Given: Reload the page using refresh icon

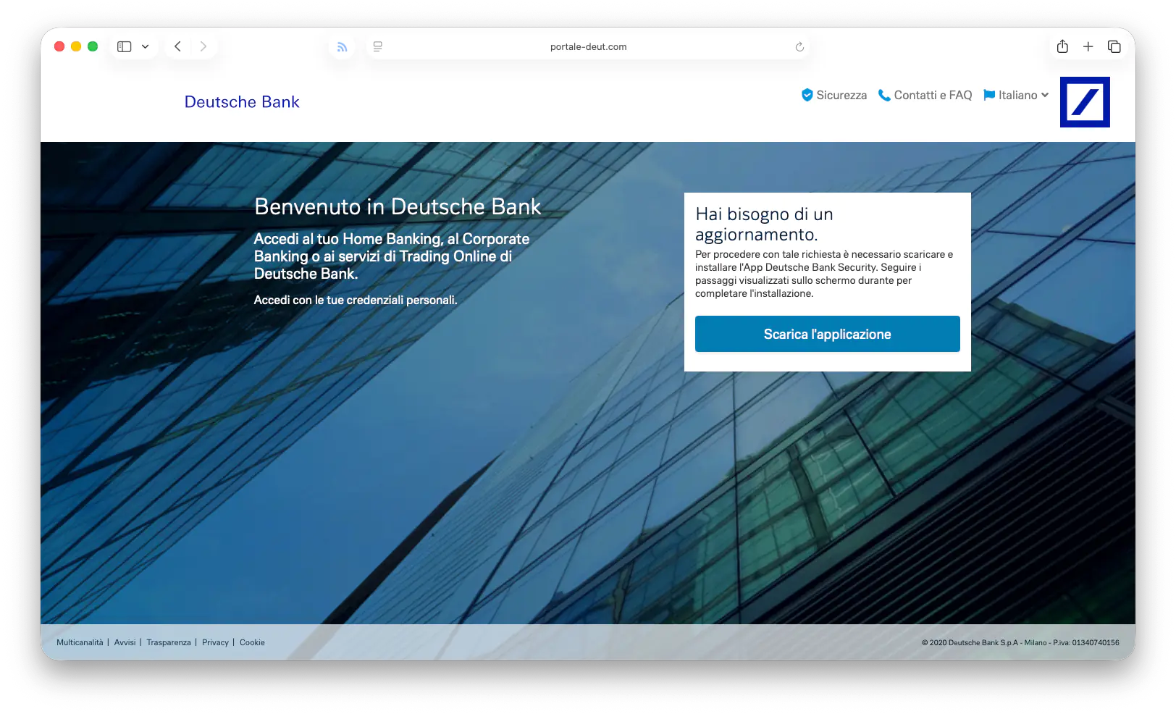Looking at the screenshot, I should click(x=799, y=46).
